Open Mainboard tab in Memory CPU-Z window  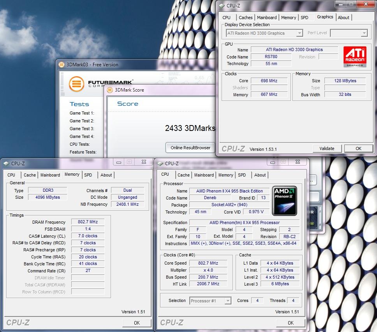coord(50,175)
